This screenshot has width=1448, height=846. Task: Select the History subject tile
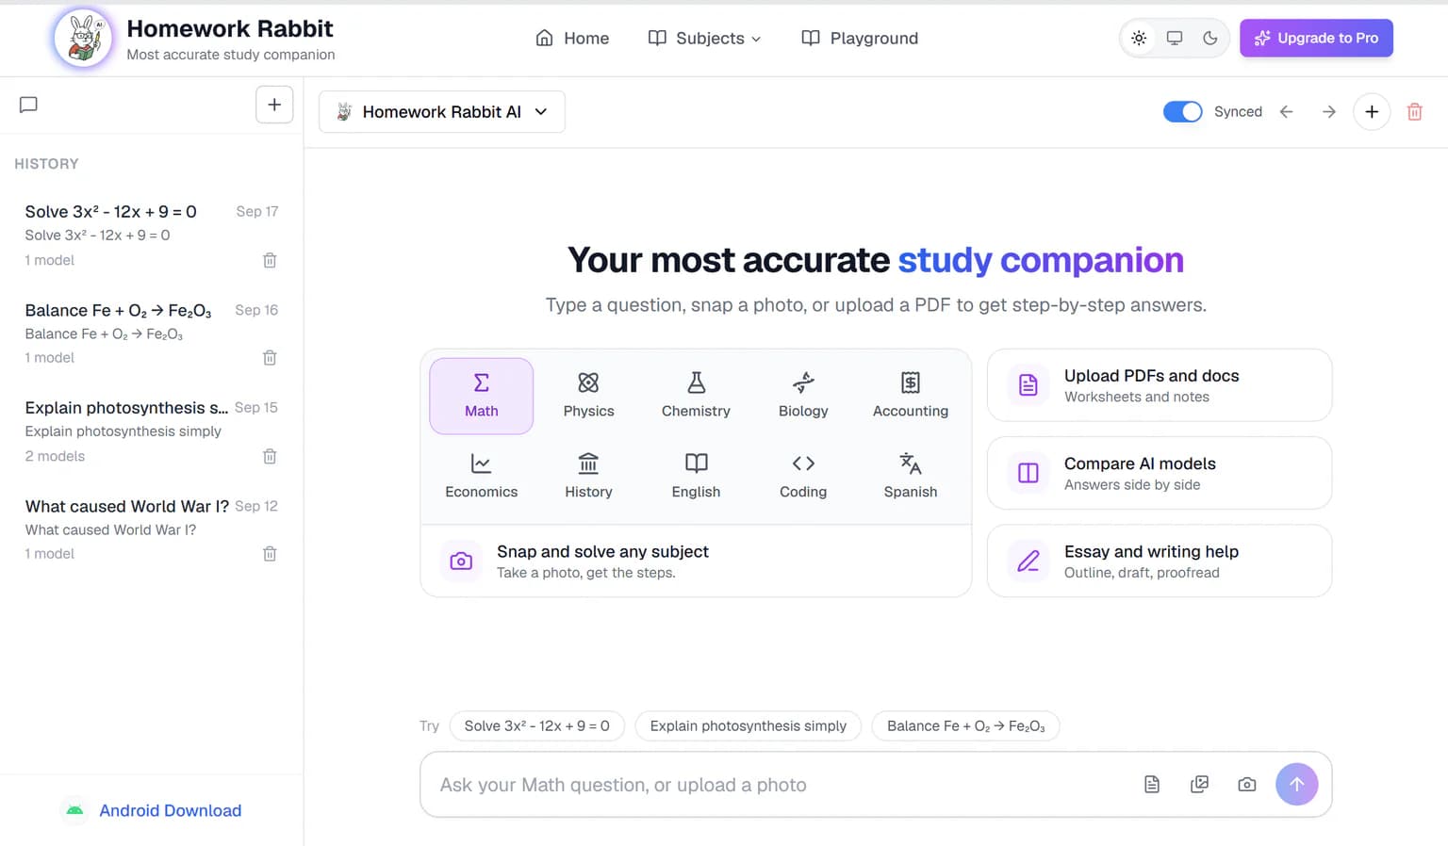588,477
